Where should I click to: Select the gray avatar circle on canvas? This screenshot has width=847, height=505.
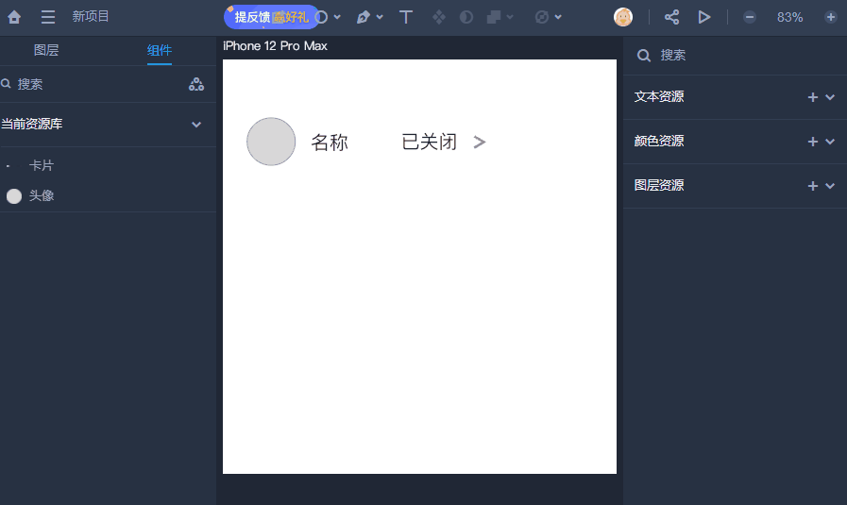[x=271, y=142]
